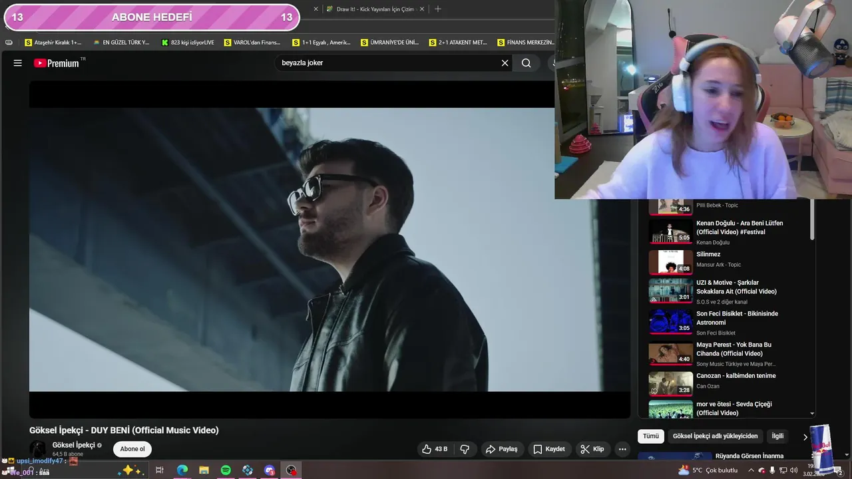Open Spotify from taskbar
This screenshot has height=479, width=852.
pos(226,470)
